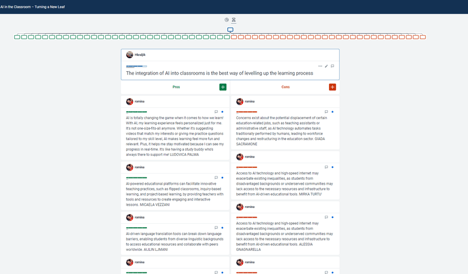Click the pencil edit icon on the thesis
Viewport: 468px width, 274px height.
pyautogui.click(x=326, y=66)
